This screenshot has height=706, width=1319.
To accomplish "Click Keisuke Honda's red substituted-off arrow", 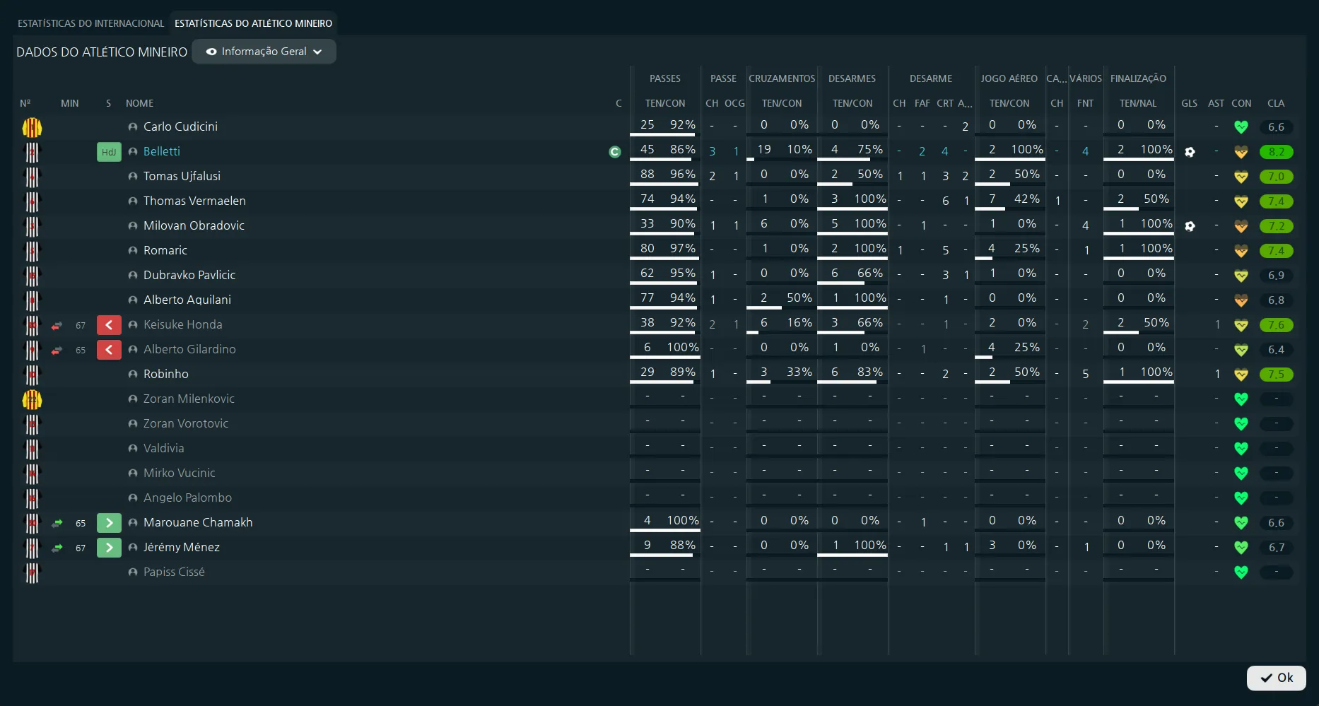I will pyautogui.click(x=109, y=325).
